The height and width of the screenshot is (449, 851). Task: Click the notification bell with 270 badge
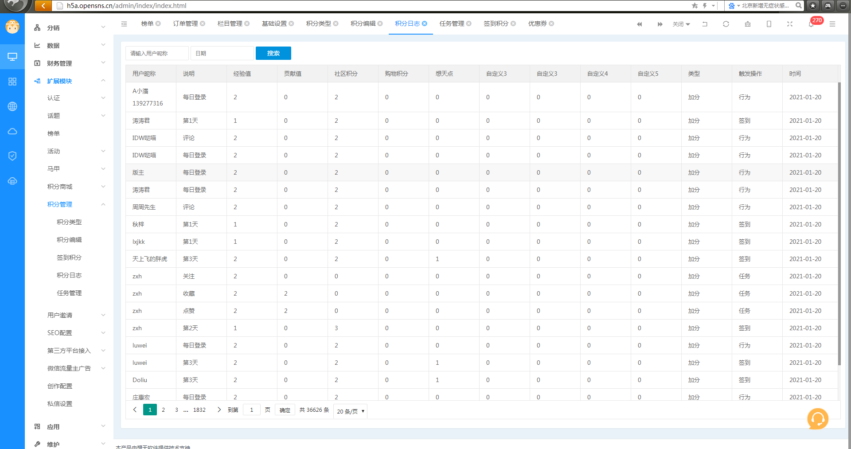pyautogui.click(x=811, y=24)
